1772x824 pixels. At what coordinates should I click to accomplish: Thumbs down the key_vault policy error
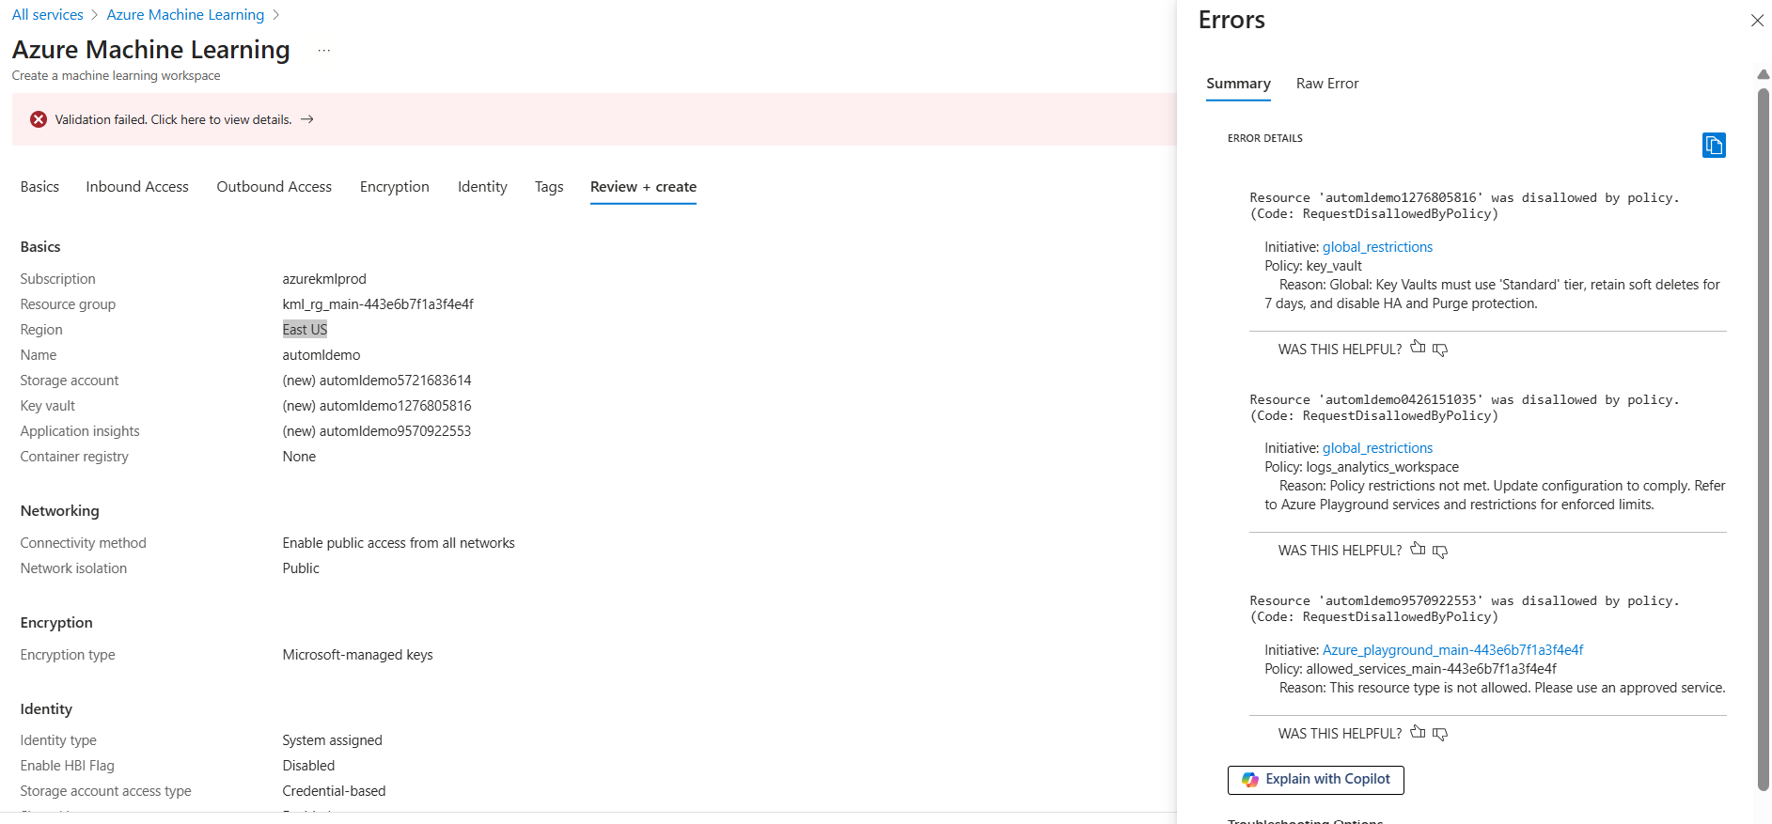(1440, 350)
